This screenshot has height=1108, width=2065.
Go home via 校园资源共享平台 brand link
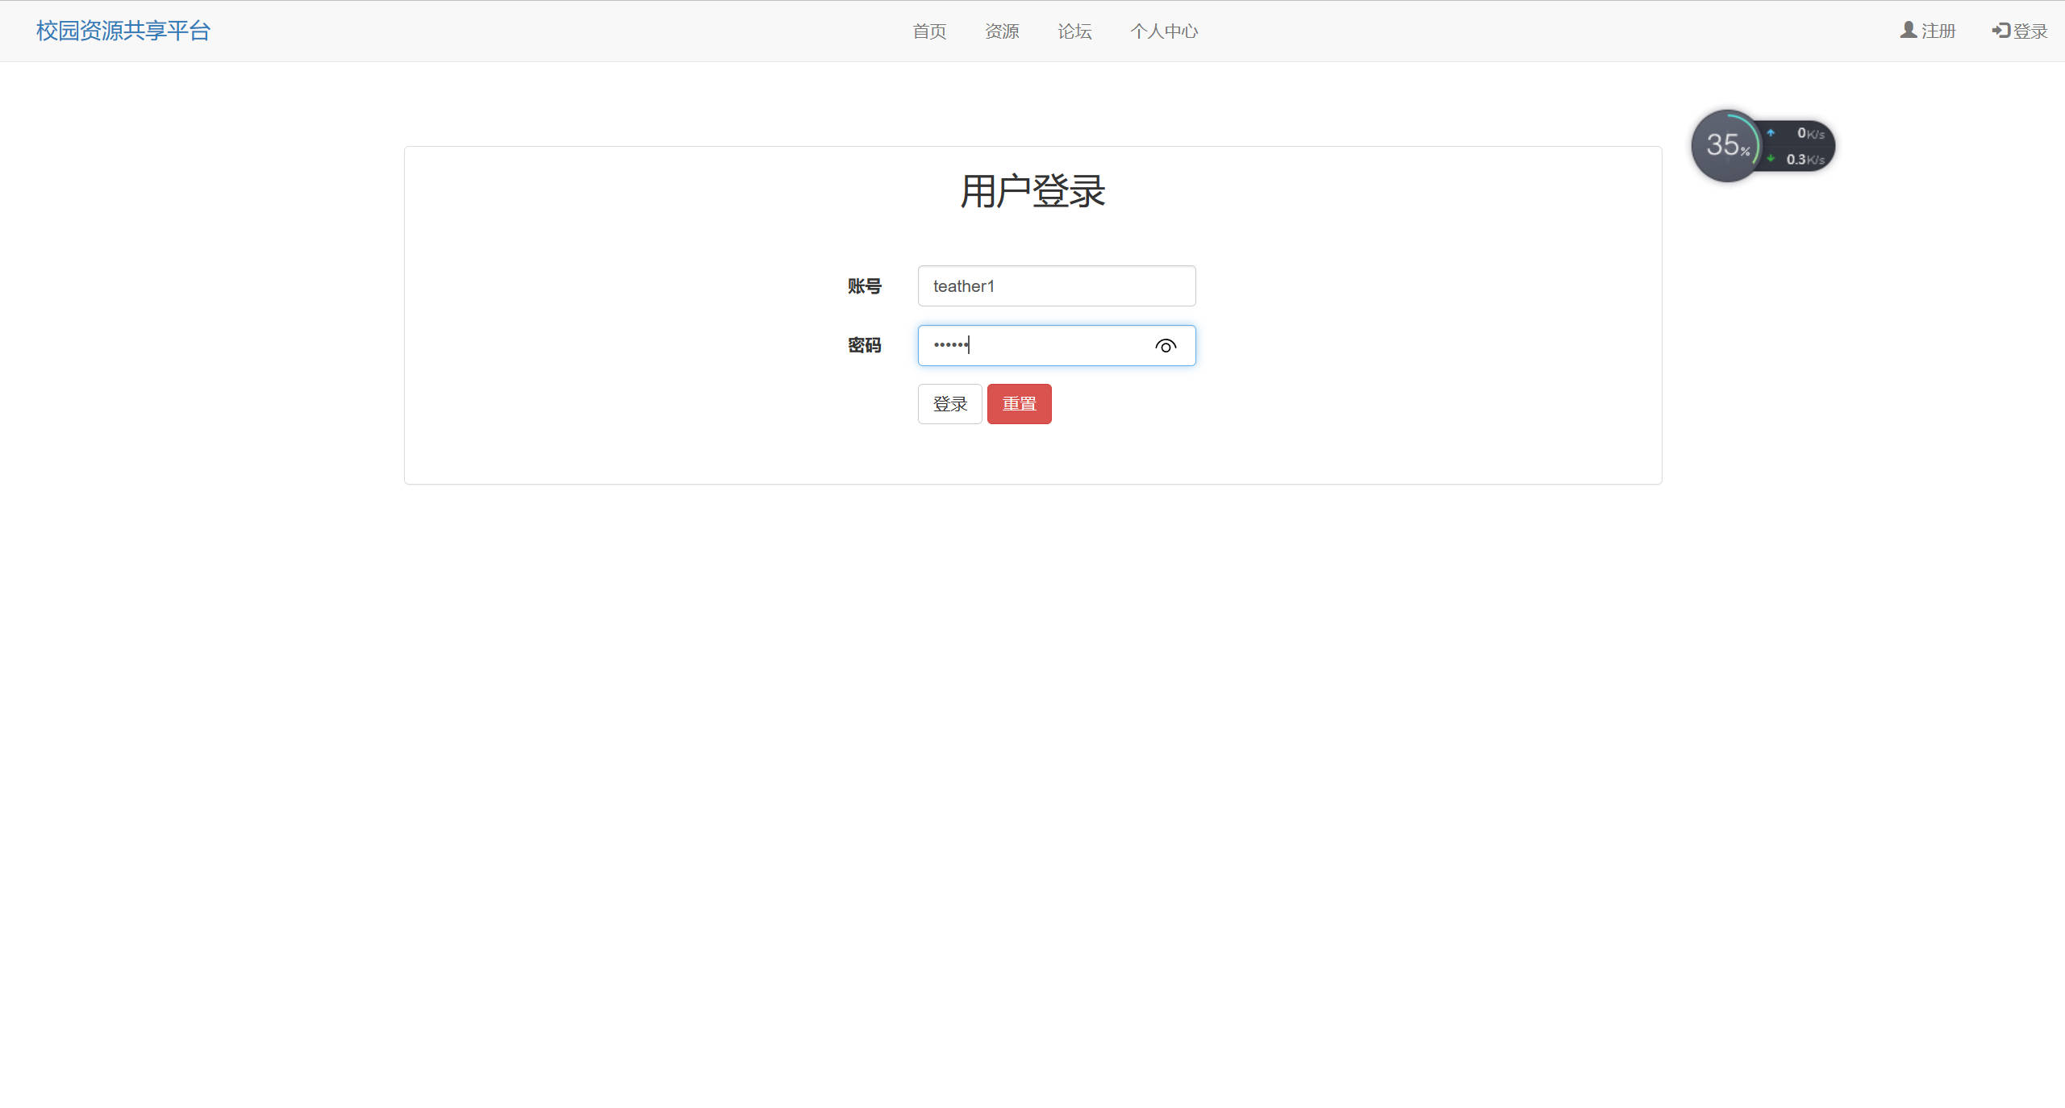pyautogui.click(x=122, y=30)
